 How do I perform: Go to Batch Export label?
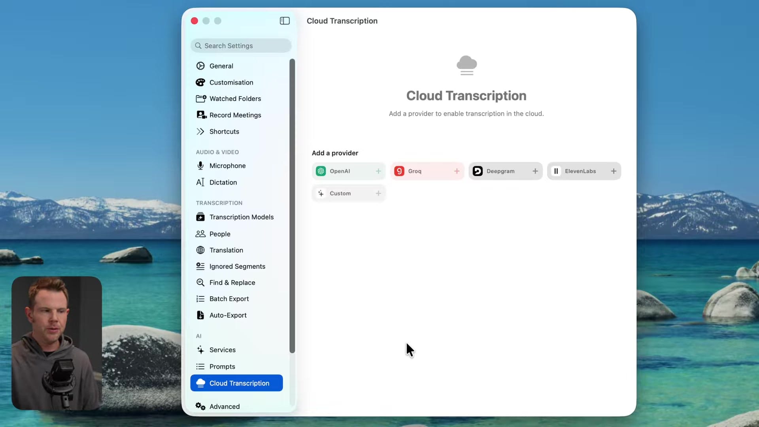[229, 299]
